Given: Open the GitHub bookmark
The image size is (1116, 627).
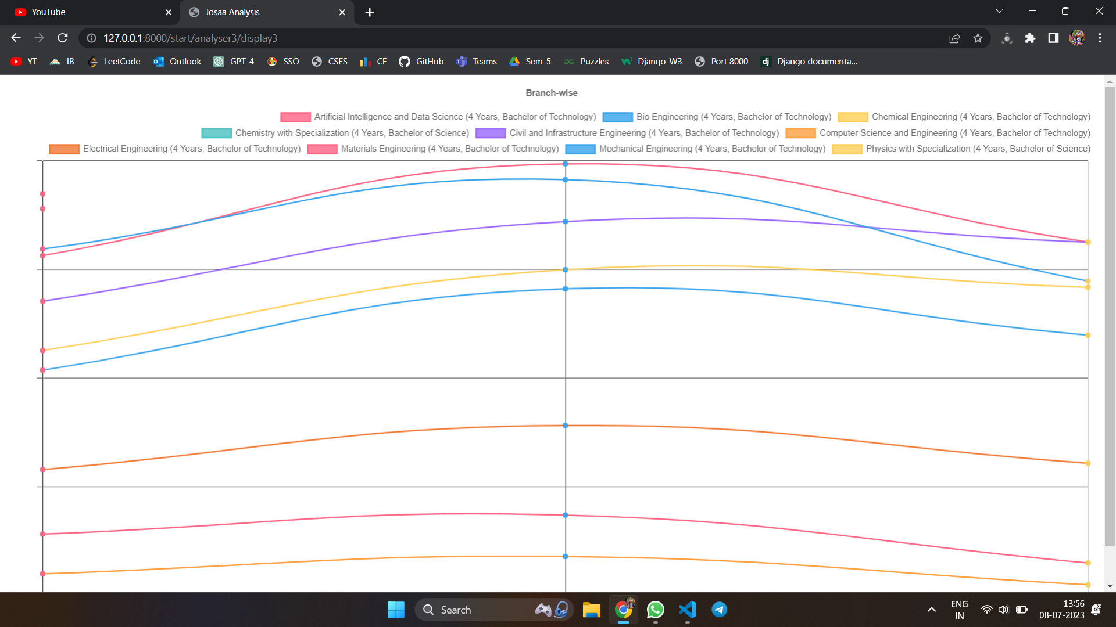Looking at the screenshot, I should pos(421,61).
